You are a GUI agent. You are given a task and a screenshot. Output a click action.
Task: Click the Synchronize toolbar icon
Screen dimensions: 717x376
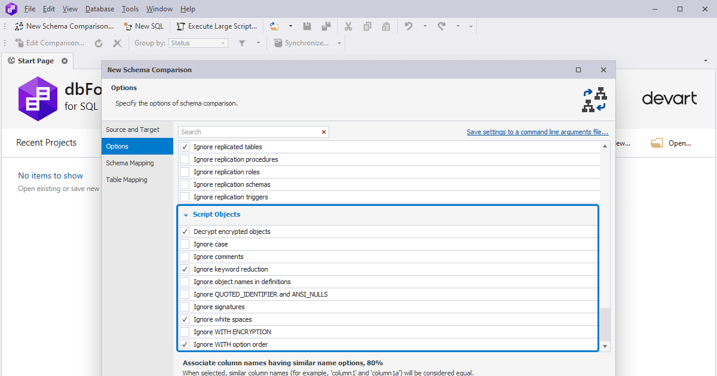pyautogui.click(x=278, y=42)
